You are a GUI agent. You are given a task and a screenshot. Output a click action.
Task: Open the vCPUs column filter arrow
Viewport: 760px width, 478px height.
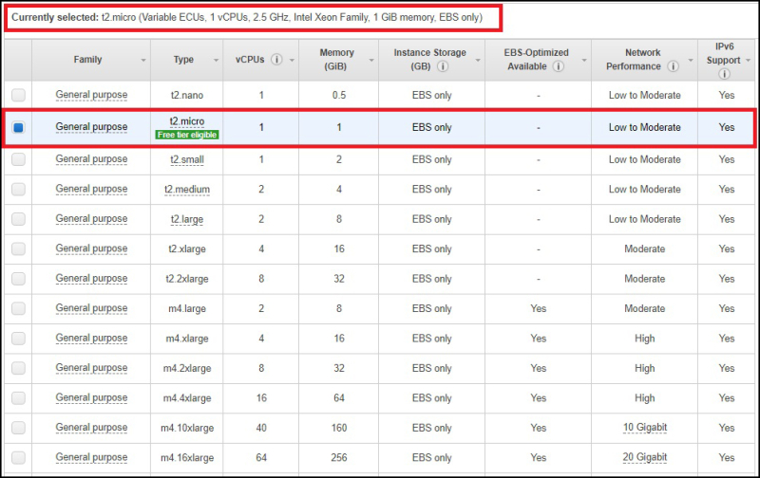(292, 61)
